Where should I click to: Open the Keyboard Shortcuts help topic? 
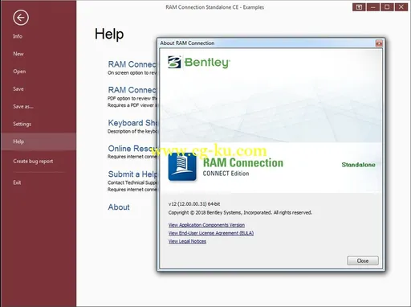(132, 123)
